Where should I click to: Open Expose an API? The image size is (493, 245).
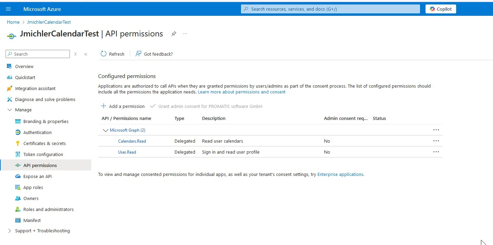tap(38, 176)
